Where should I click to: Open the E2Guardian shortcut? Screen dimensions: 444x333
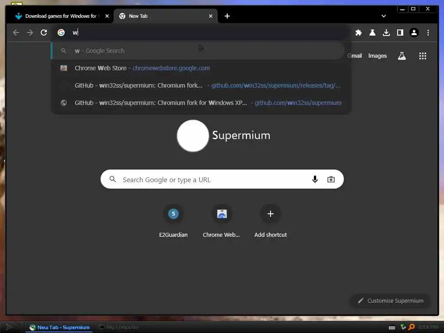point(173,222)
